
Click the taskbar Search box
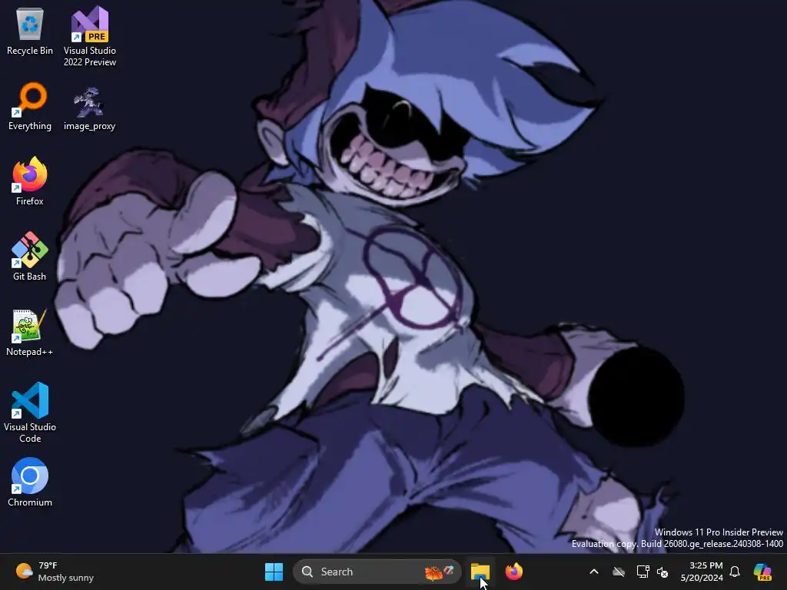(377, 572)
